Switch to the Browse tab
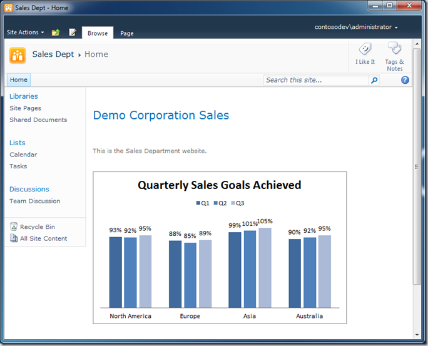This screenshot has height=346, width=428. pyautogui.click(x=98, y=33)
